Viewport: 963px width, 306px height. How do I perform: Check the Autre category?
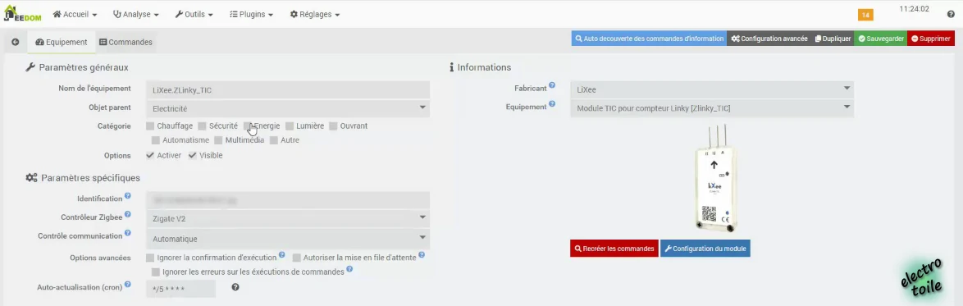[x=274, y=140]
